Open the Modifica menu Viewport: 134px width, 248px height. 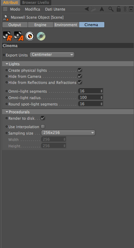[x=32, y=9]
